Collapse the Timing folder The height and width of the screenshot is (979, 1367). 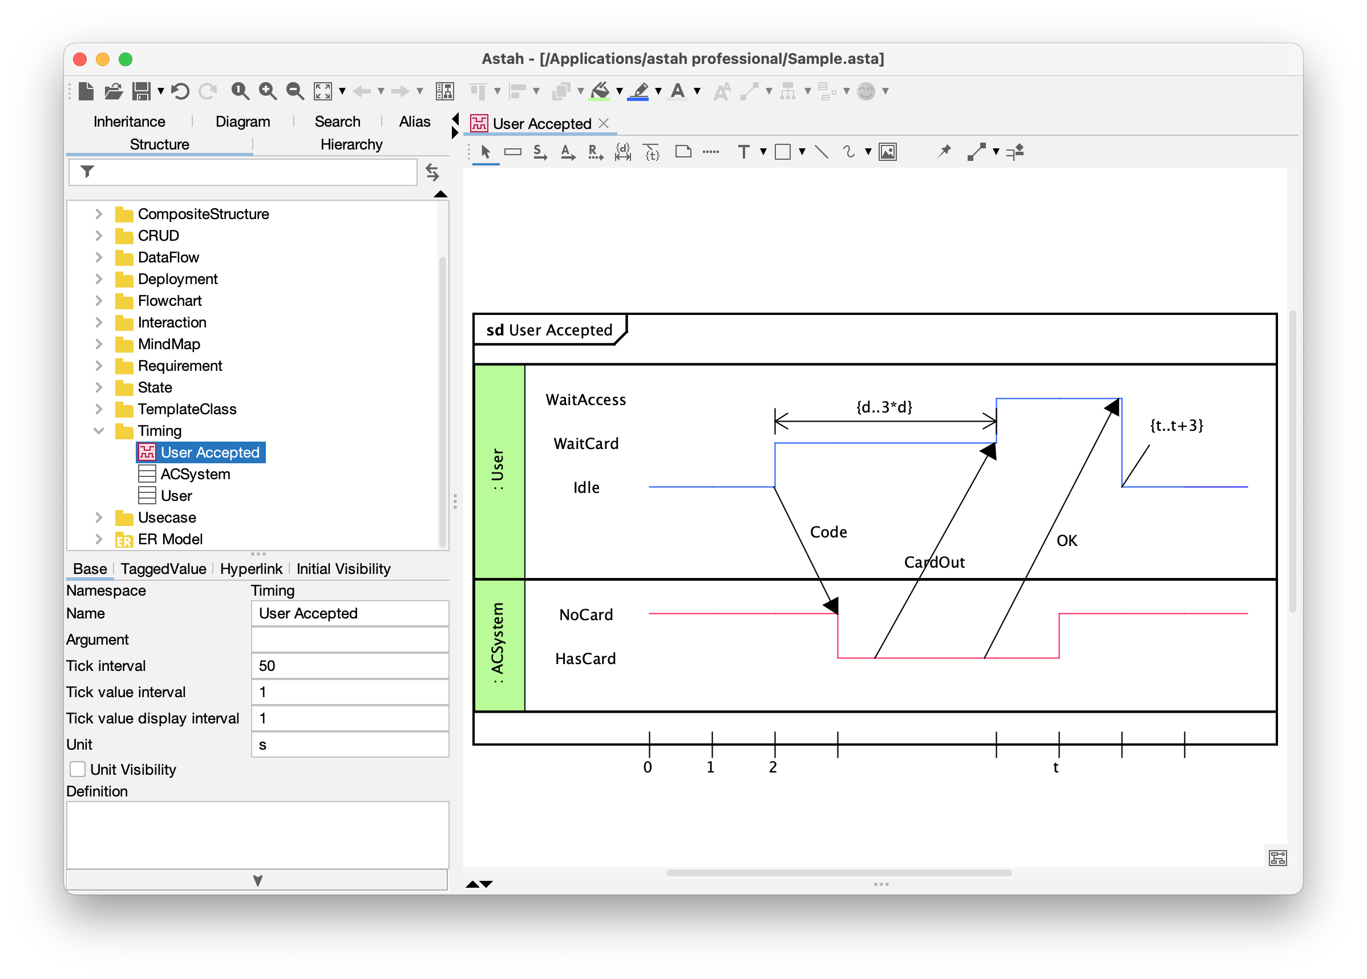(99, 430)
